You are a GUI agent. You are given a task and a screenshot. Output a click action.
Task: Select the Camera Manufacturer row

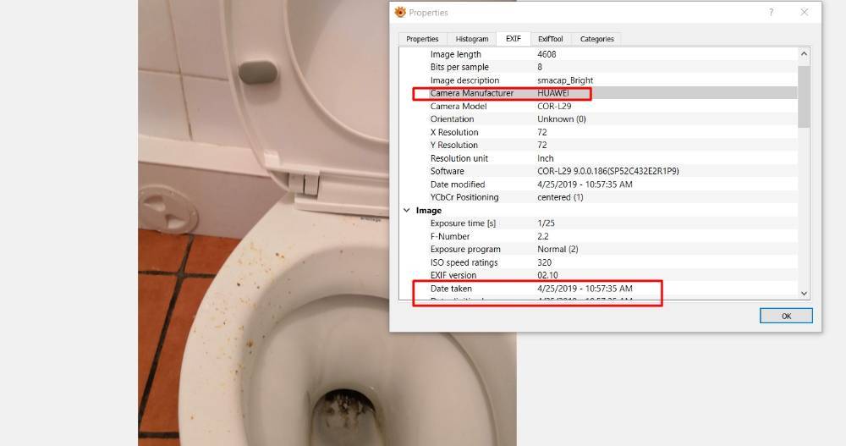[598, 93]
